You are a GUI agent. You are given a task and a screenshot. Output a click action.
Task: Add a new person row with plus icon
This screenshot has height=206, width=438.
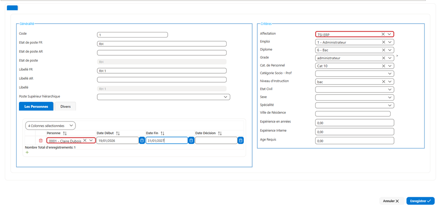27,152
